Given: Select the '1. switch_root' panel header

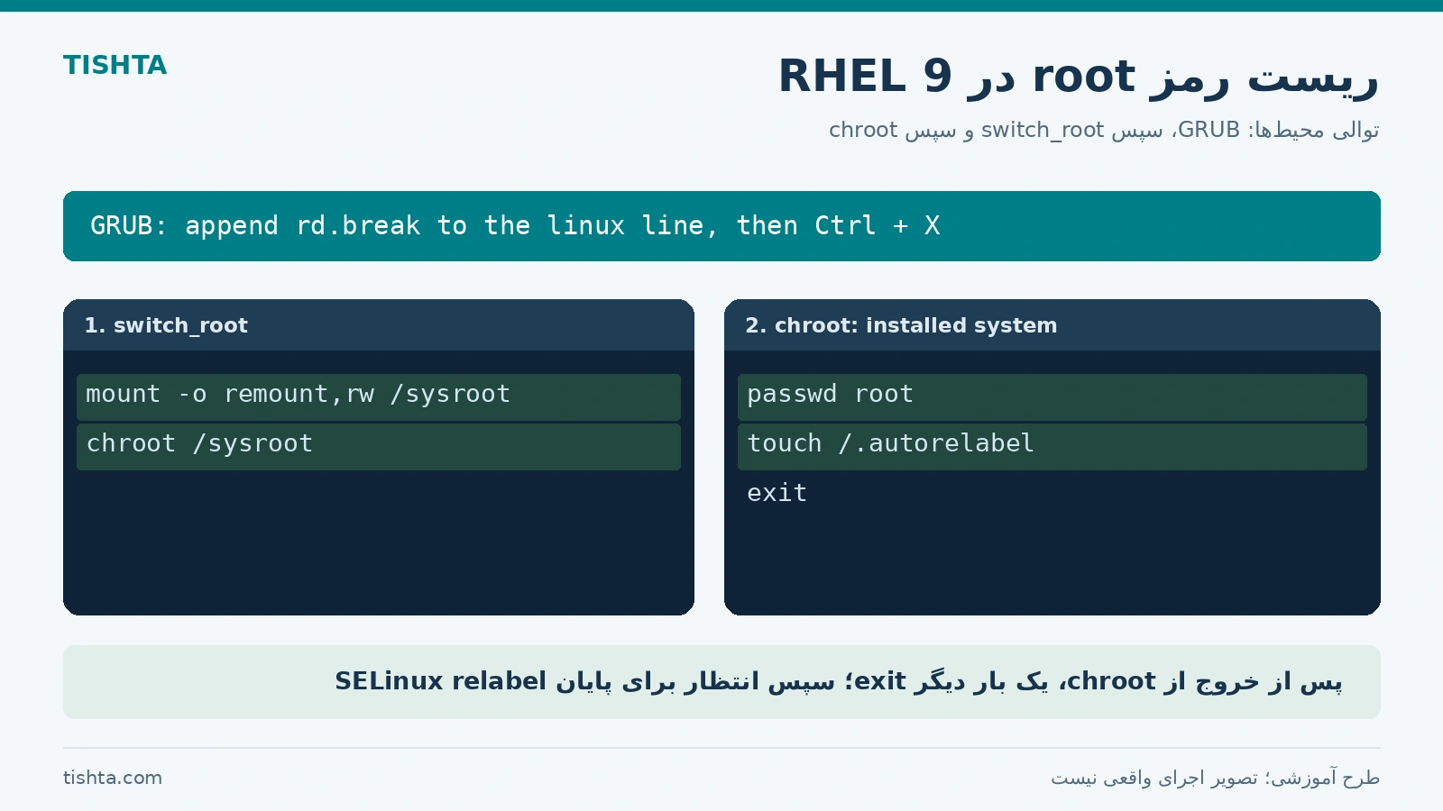Looking at the screenshot, I should 379,325.
